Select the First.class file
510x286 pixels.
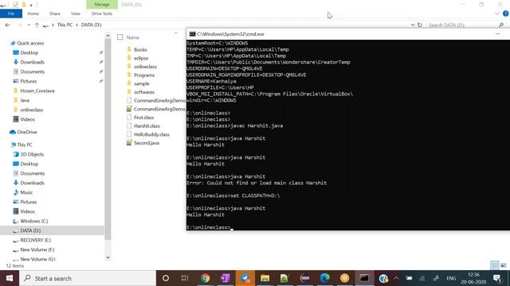pos(143,118)
